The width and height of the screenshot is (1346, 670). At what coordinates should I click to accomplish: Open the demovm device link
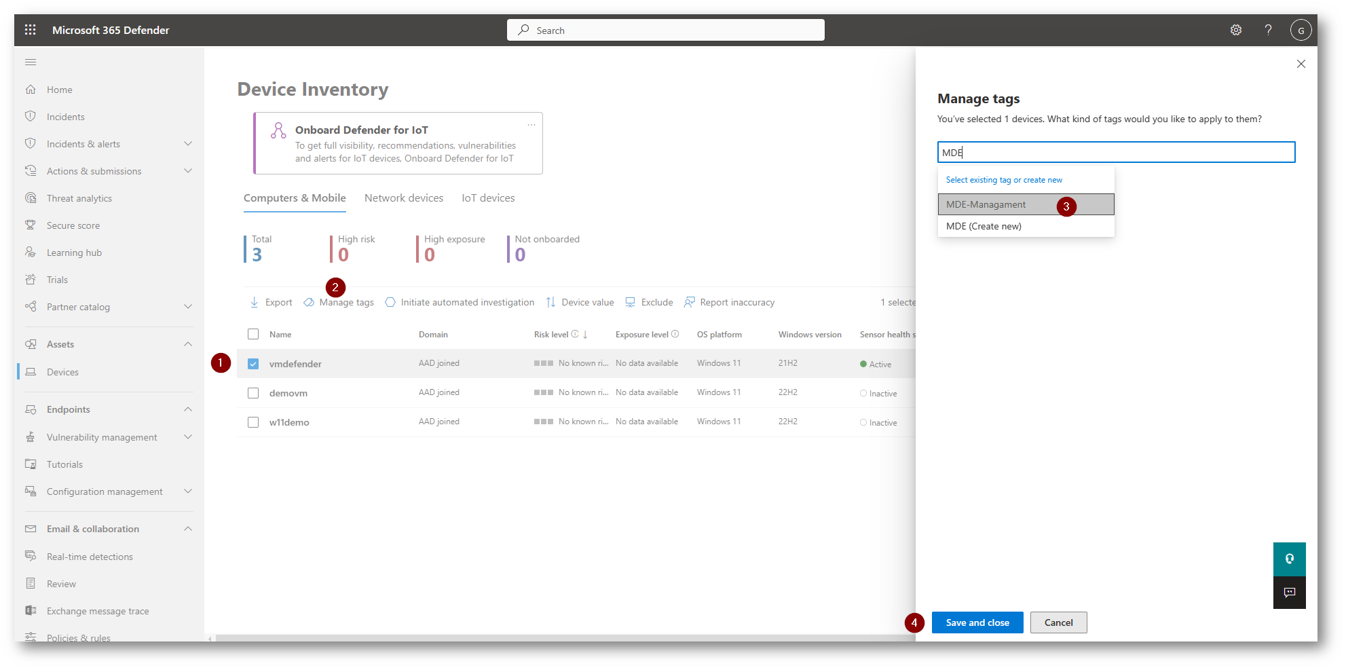pos(288,393)
